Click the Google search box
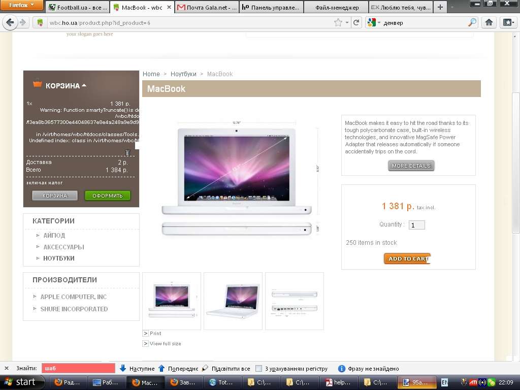The width and height of the screenshot is (520, 390). click(425, 22)
